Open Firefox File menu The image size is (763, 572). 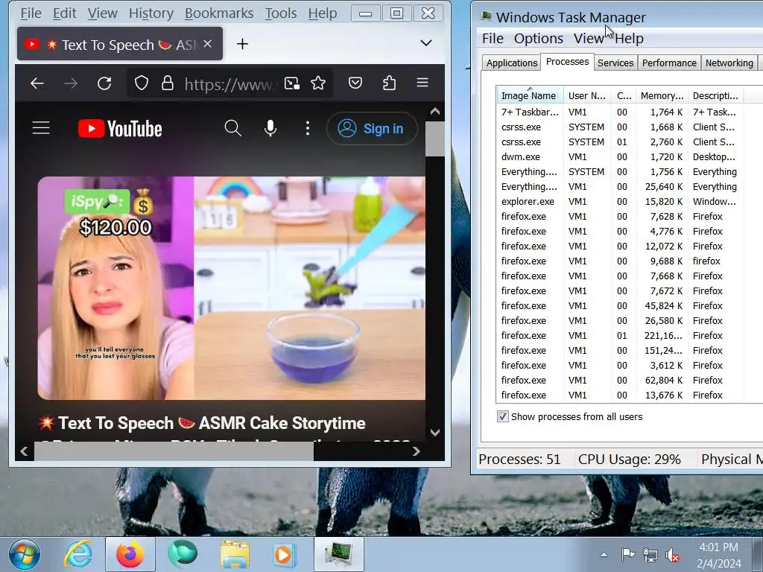click(31, 13)
